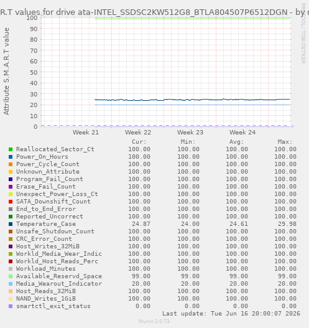This screenshot has height=328, width=309.
Task: Select the Unknown_Attribute legend label
Action: click(48, 172)
